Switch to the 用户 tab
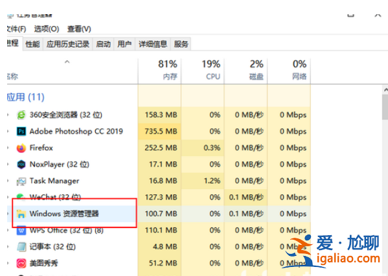 (x=124, y=44)
